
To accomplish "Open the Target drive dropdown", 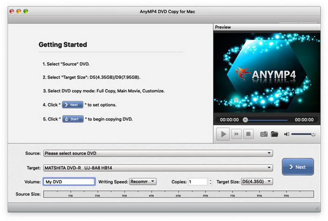I will click(158, 168).
